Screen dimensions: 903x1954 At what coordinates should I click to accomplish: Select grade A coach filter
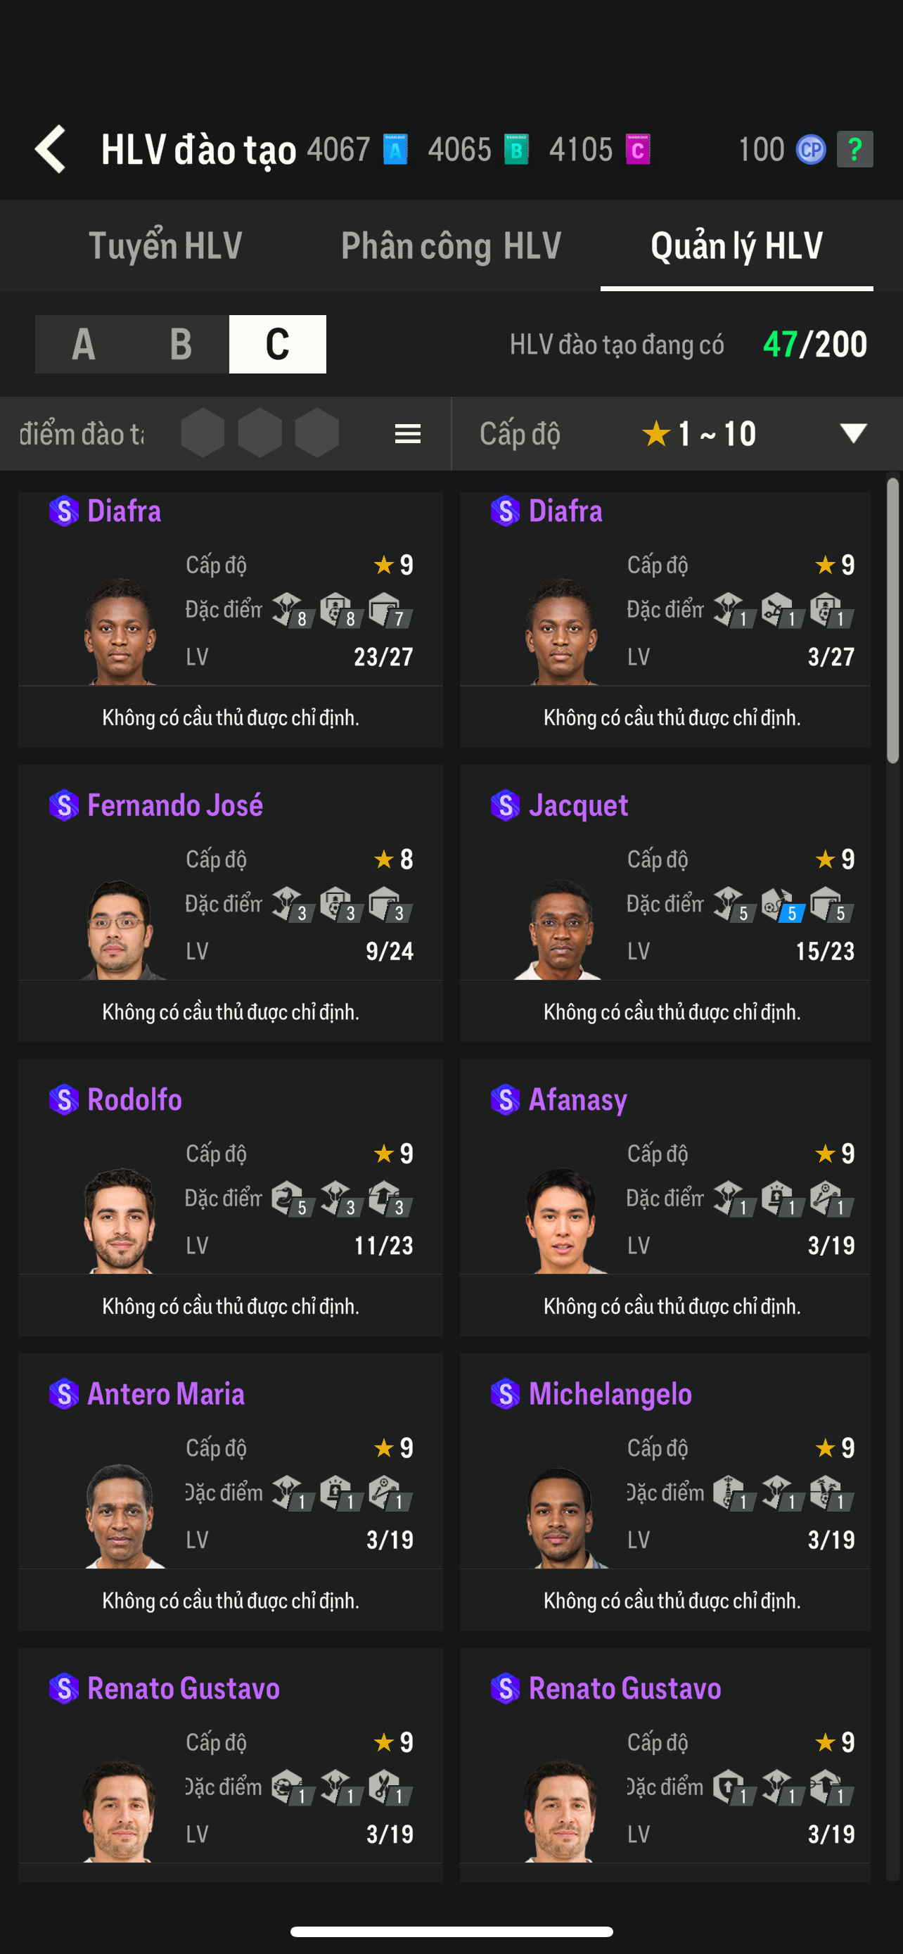tap(84, 345)
